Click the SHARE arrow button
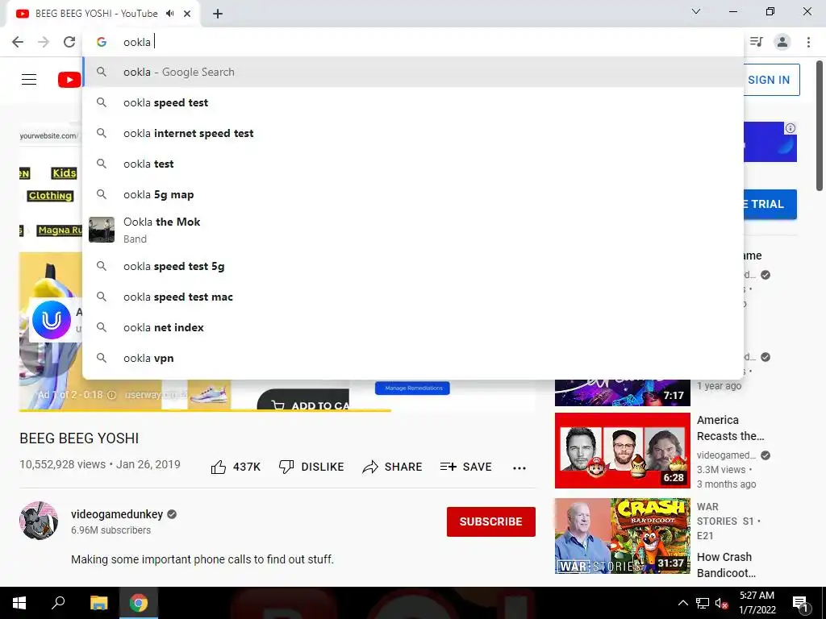 point(393,467)
